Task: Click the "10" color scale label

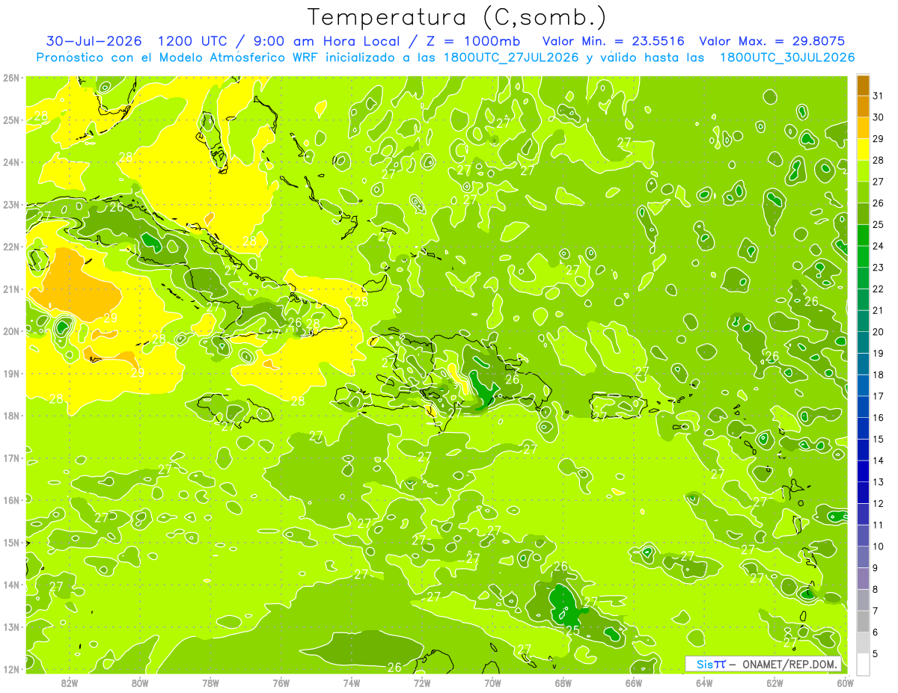Action: (879, 546)
